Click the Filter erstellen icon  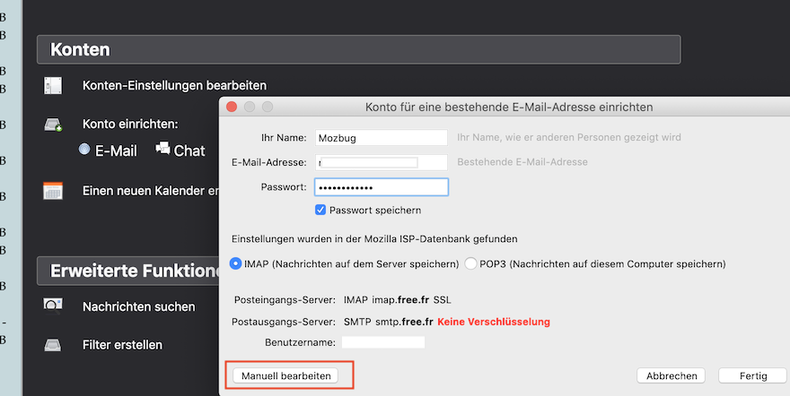pos(53,344)
